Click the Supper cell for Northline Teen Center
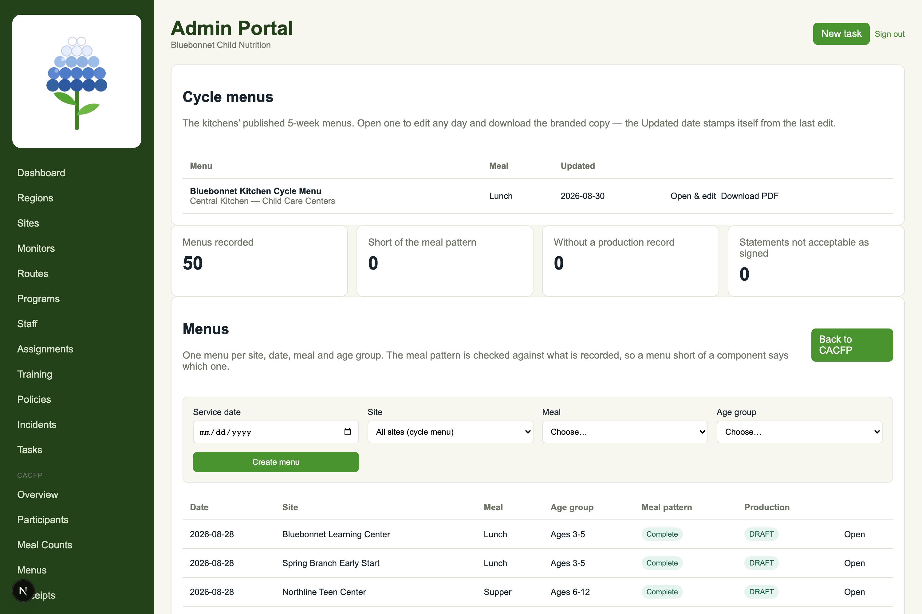The width and height of the screenshot is (922, 614). coord(498,592)
